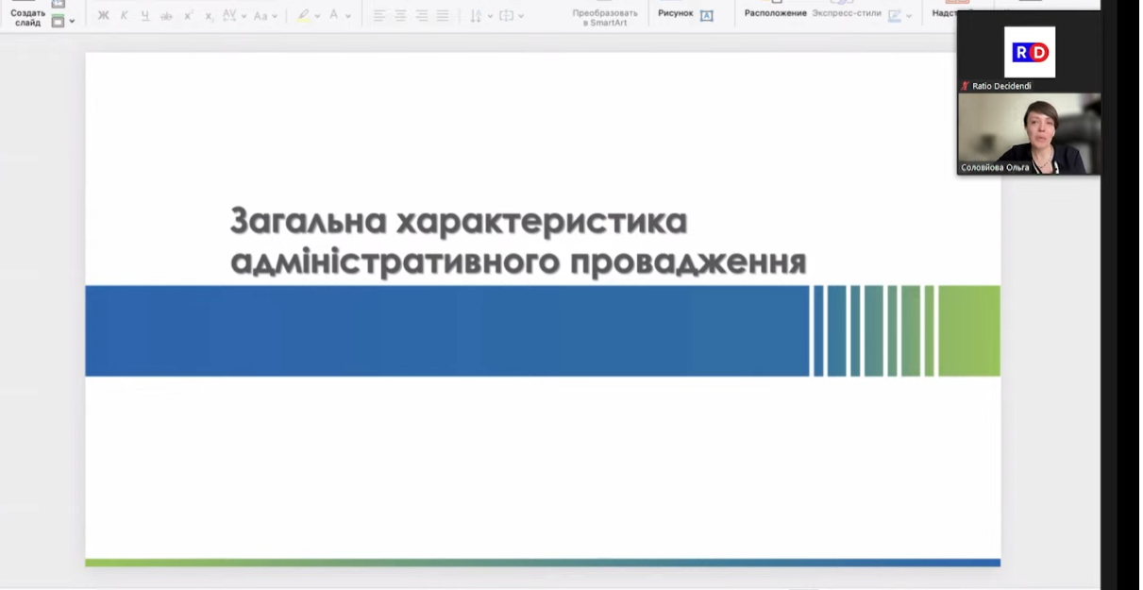Click Преобразовать в SmartArt button
Screen dimensions: 1143x590
pyautogui.click(x=605, y=17)
